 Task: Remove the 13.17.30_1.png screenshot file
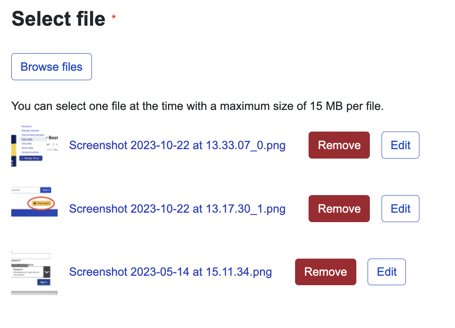coord(339,209)
